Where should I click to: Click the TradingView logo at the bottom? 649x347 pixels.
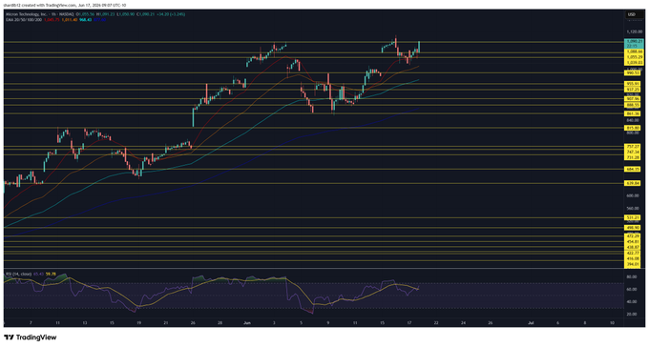click(x=30, y=337)
